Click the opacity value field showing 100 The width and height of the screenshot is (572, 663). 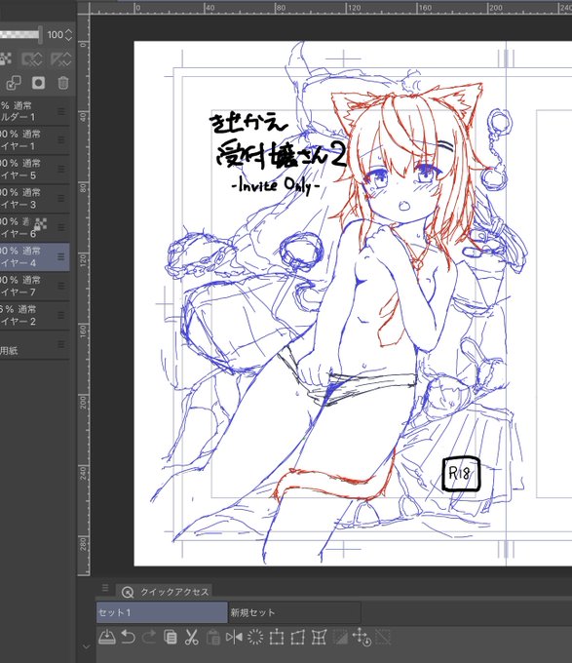click(55, 35)
